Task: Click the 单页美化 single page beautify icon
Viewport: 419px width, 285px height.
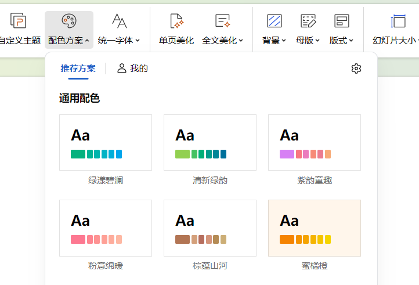Action: click(176, 21)
